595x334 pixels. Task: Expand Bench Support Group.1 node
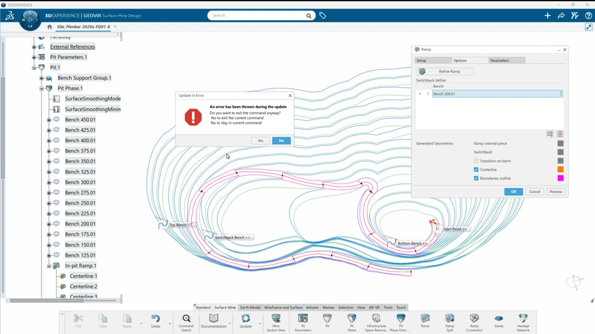tap(42, 78)
